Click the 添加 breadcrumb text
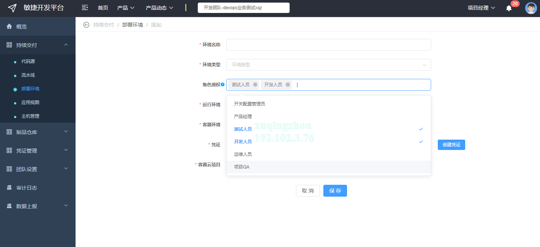Image resolution: width=540 pixels, height=247 pixels. (x=156, y=25)
